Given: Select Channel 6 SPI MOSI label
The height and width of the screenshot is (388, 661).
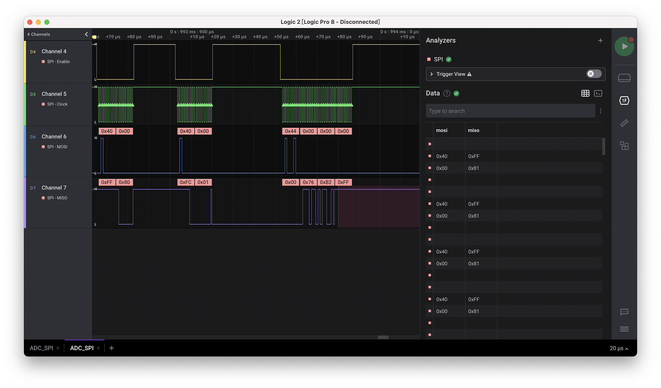Looking at the screenshot, I should [x=57, y=147].
